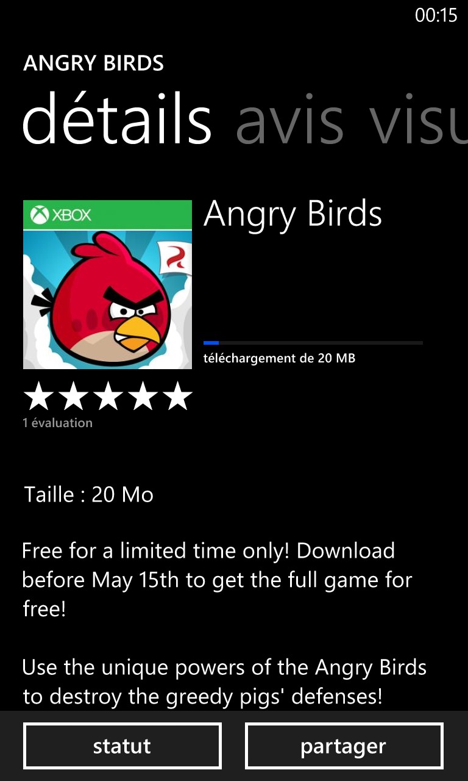Switch to the partially visible "visu" tab

tap(418, 120)
